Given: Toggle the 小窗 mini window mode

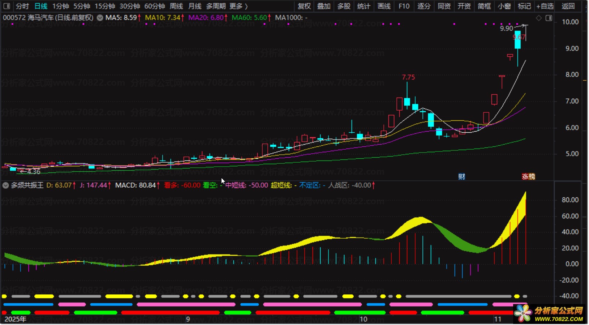Looking at the screenshot, I should (x=504, y=6).
